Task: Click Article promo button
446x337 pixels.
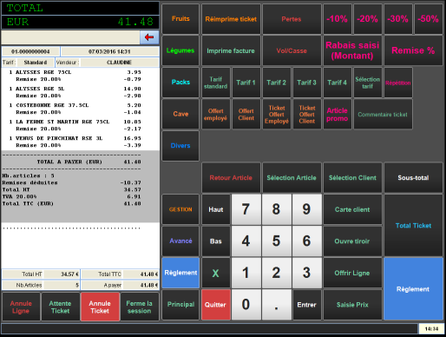Action: point(338,115)
